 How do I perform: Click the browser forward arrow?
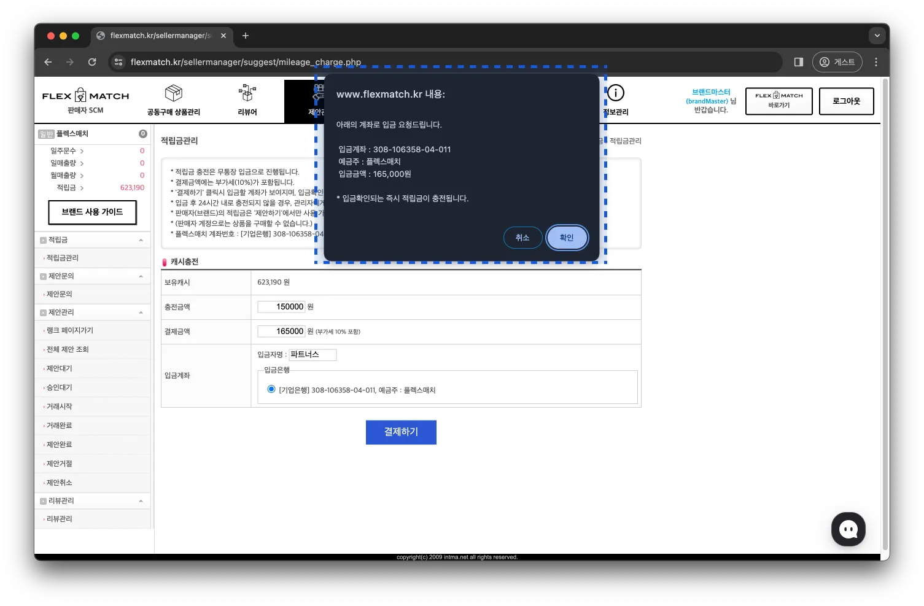(70, 62)
